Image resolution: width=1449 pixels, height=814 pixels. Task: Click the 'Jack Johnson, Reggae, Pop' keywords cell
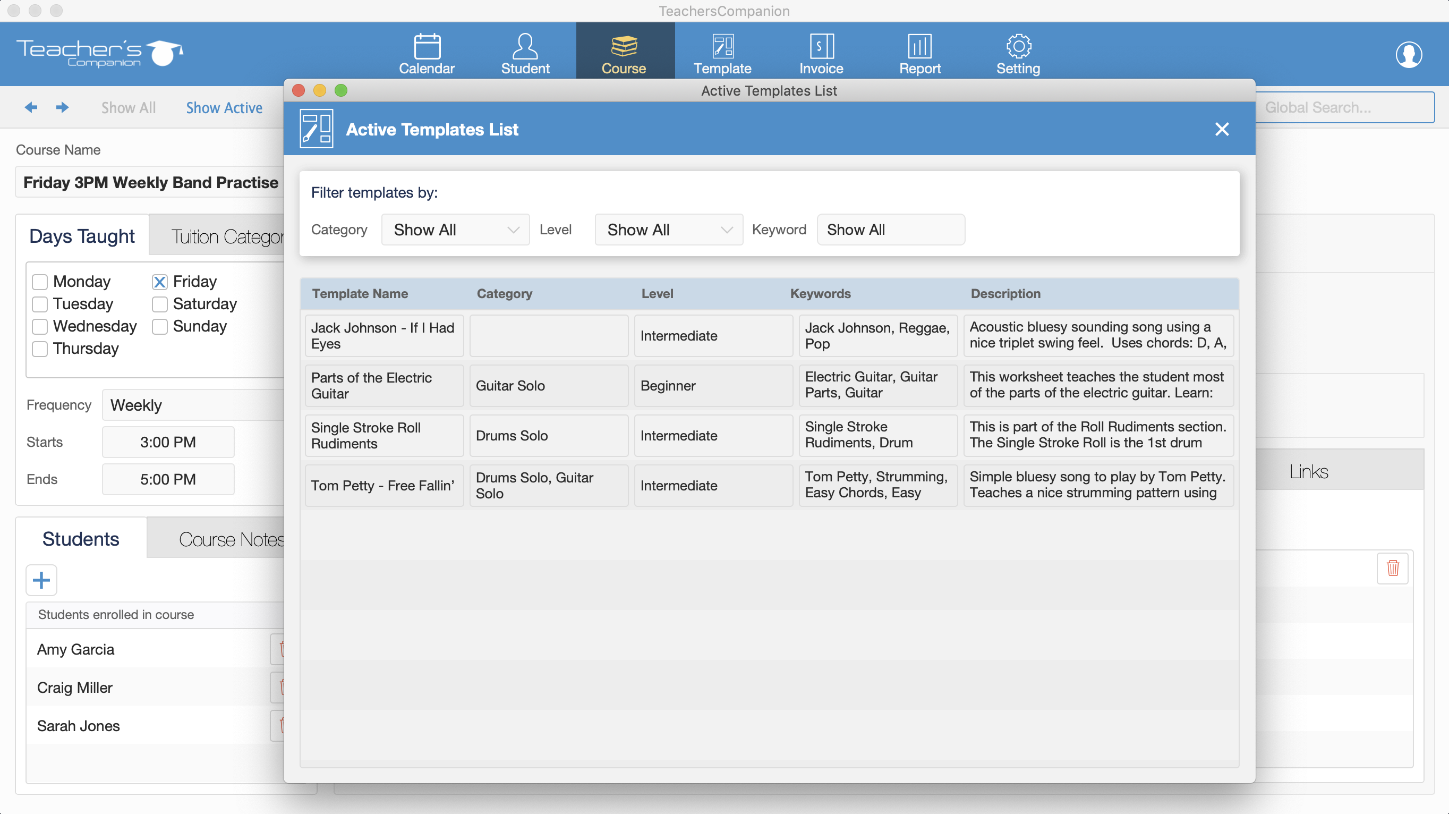point(878,335)
